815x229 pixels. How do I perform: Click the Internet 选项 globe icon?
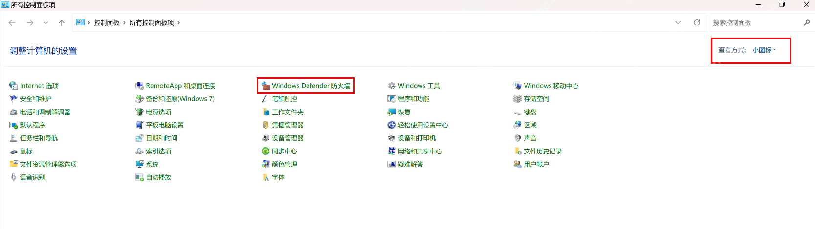click(x=13, y=86)
